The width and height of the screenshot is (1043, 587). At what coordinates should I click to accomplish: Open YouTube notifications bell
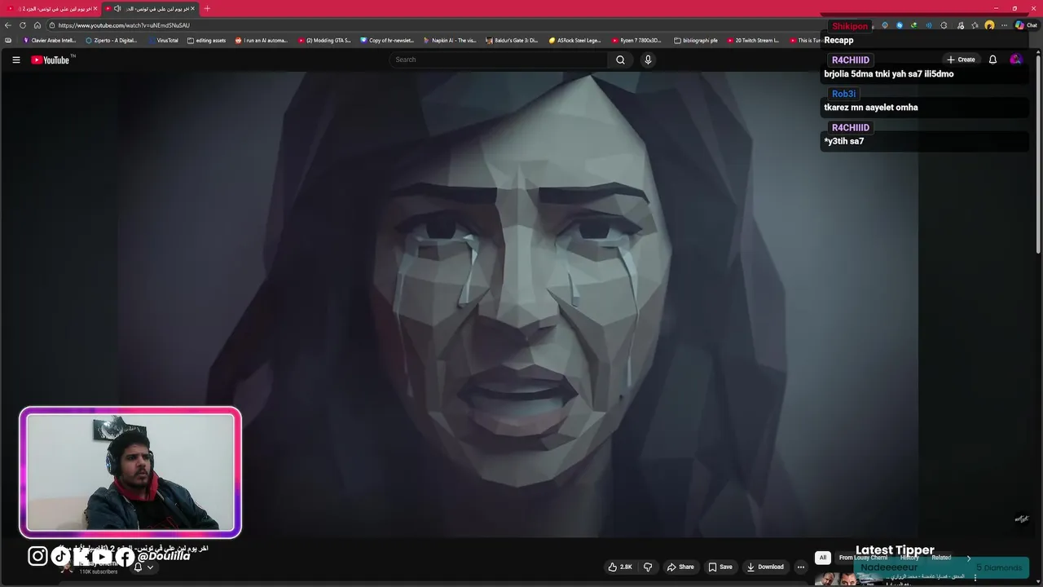pyautogui.click(x=992, y=60)
